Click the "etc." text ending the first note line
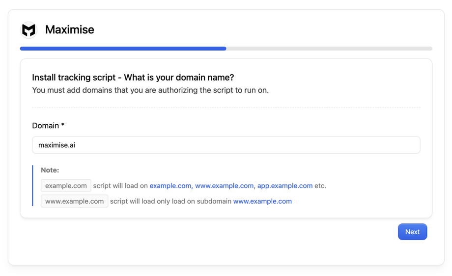Screen dimensions: 452x276 click(320, 186)
